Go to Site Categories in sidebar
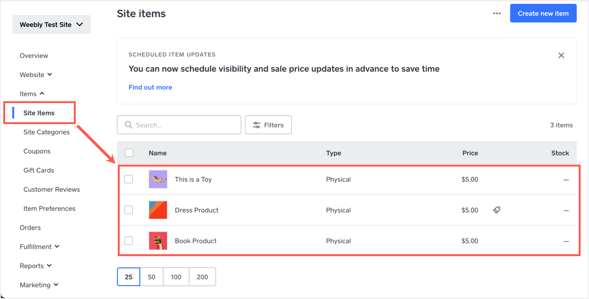Viewport: 589px width, 299px height. (x=46, y=132)
